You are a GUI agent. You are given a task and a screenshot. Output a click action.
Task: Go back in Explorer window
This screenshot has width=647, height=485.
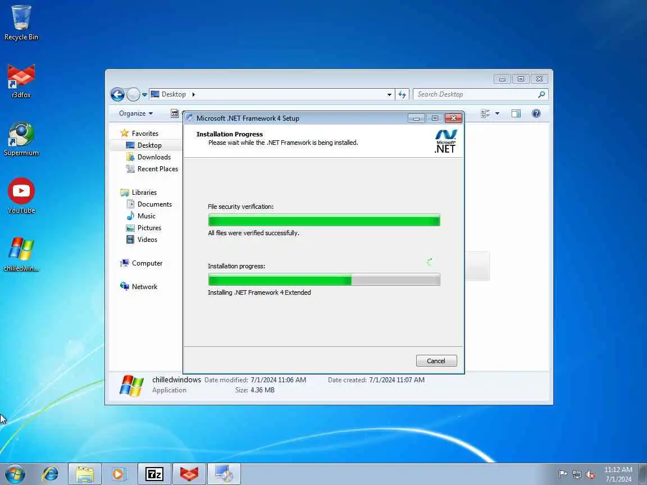point(117,94)
